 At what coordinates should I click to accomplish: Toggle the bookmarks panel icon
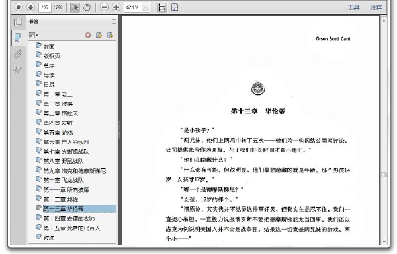(x=18, y=38)
